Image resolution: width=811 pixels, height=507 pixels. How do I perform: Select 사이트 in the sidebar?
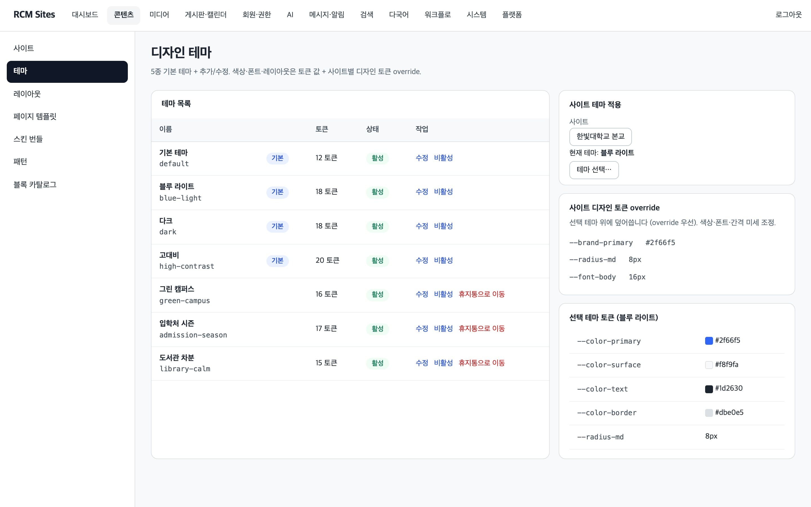pyautogui.click(x=67, y=48)
